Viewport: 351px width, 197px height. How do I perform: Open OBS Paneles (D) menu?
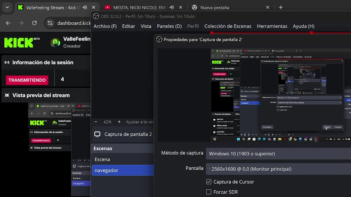(x=169, y=26)
